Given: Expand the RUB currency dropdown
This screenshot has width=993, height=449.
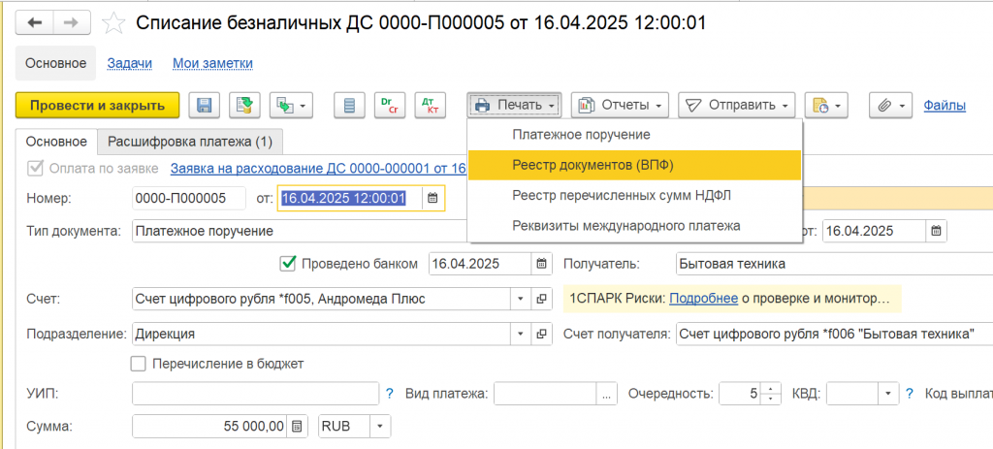Looking at the screenshot, I should 380,426.
